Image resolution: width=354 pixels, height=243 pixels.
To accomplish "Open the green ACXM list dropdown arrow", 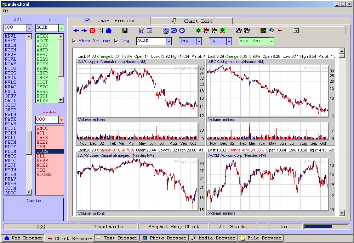I will pos(61,28).
